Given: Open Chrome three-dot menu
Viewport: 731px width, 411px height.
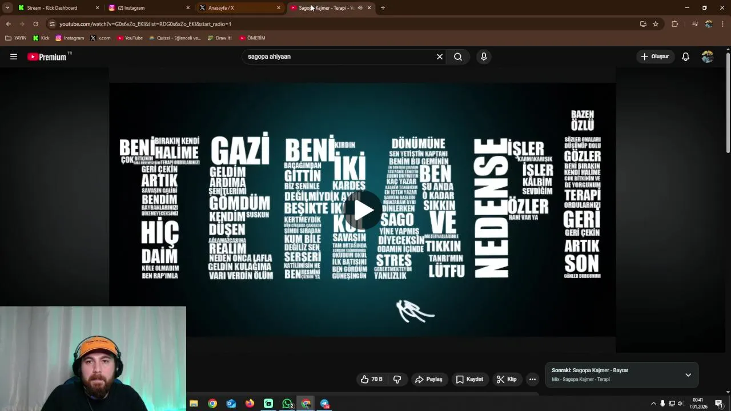Looking at the screenshot, I should [x=722, y=24].
